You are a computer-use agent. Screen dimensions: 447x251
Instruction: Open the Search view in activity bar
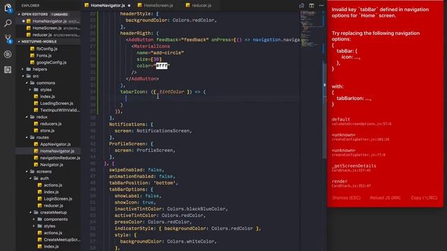point(8,23)
